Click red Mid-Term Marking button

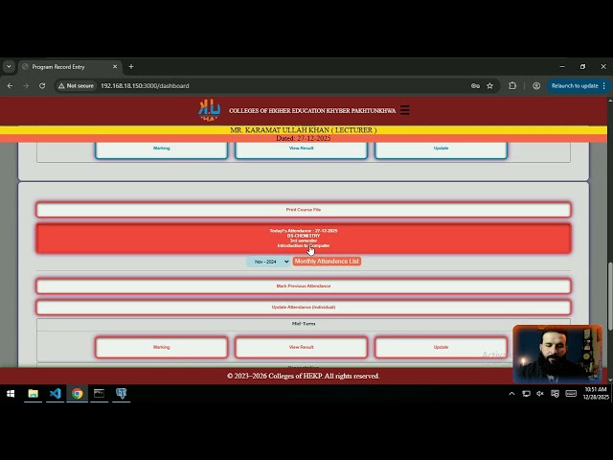(162, 347)
